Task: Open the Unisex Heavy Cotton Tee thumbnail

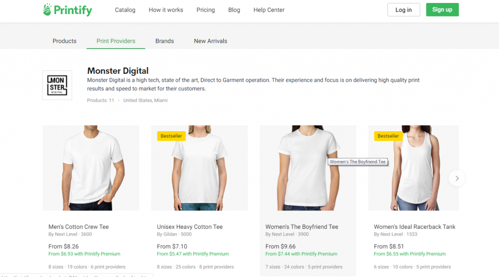Action: 199,168
